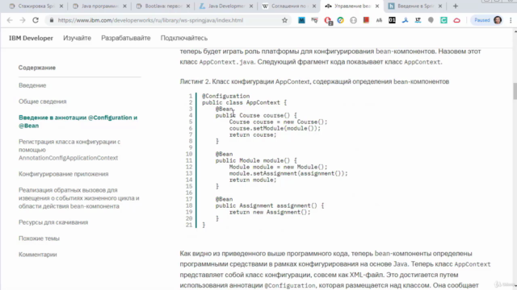The image size is (517, 290).
Task: Close the Введение в Spri tab
Action: pos(439,6)
